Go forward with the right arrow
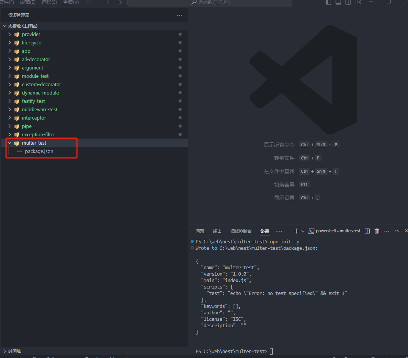The height and width of the screenshot is (358, 408). point(119,2)
